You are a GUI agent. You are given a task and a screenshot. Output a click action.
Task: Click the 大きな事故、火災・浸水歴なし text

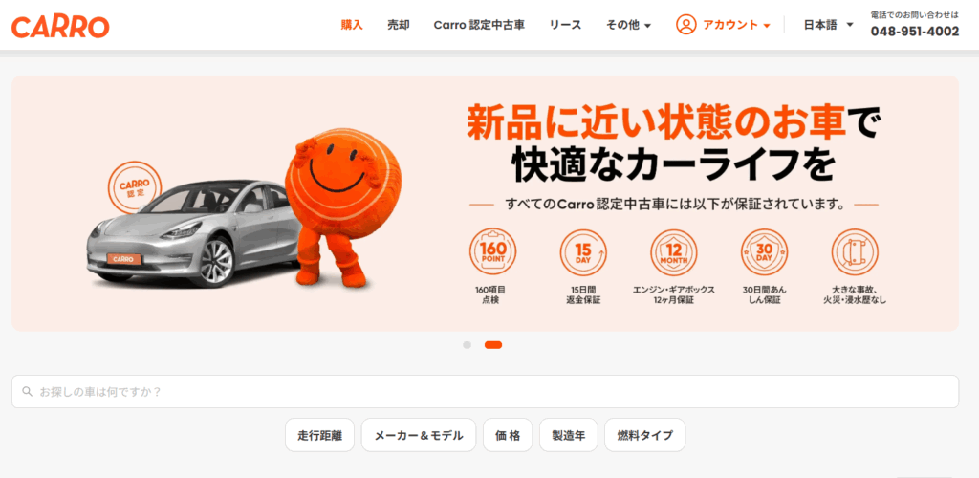(855, 295)
